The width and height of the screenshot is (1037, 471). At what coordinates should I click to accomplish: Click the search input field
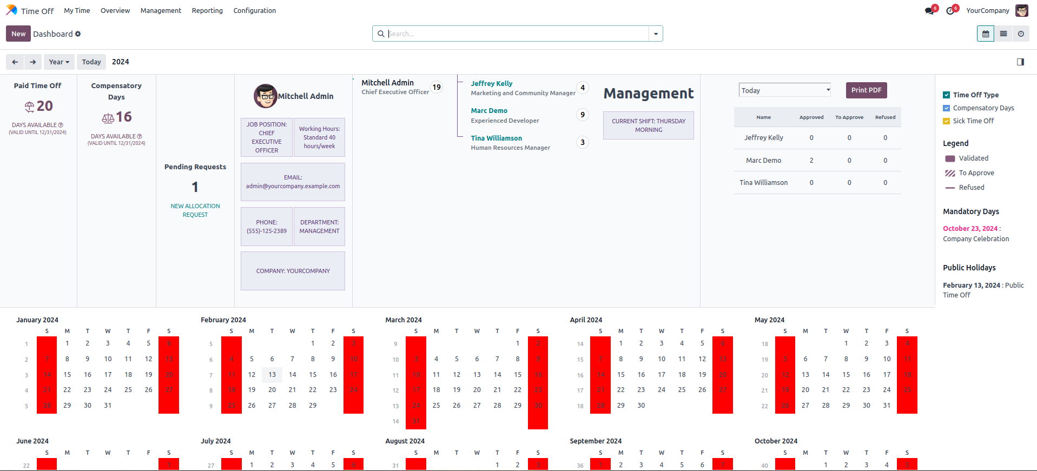[x=518, y=34]
